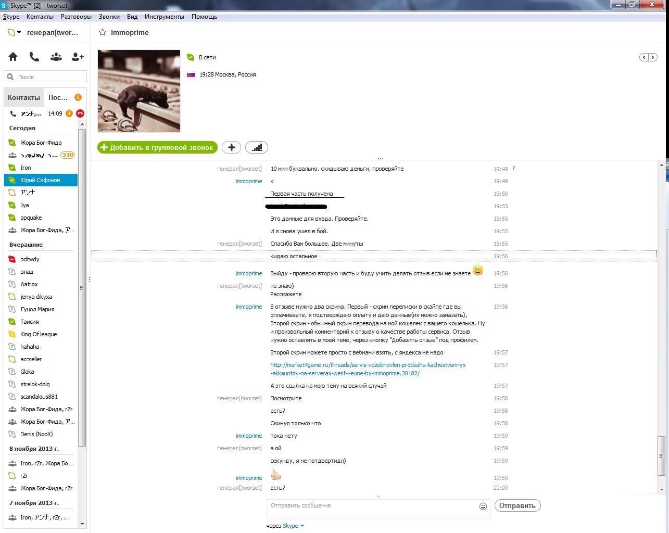Open the Разговоры menu
The image size is (669, 533).
tap(76, 17)
